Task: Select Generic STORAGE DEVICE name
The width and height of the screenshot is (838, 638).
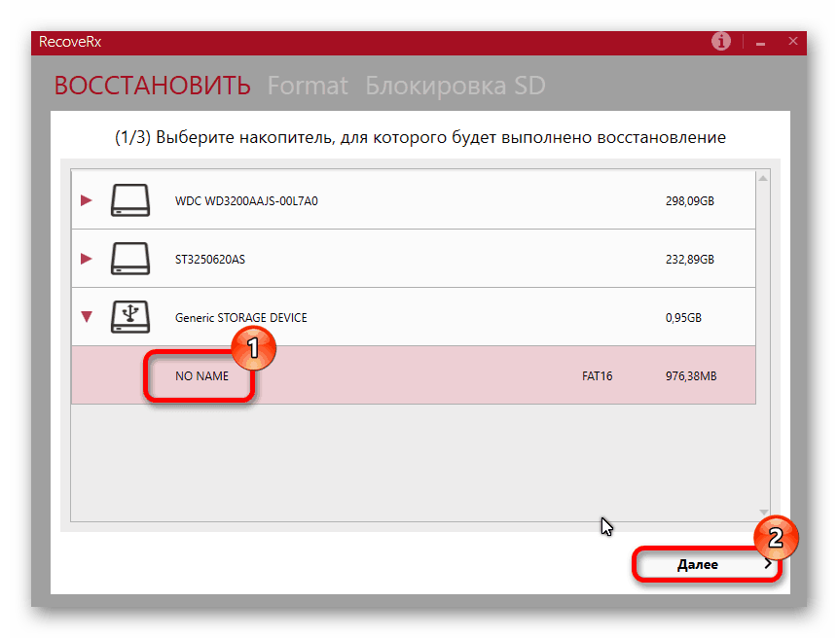Action: 241,318
